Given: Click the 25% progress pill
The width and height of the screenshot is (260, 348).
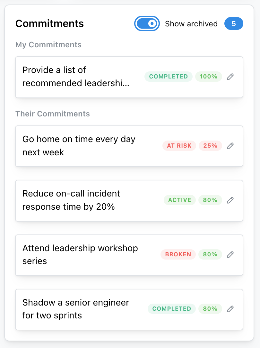Looking at the screenshot, I should click(x=210, y=146).
